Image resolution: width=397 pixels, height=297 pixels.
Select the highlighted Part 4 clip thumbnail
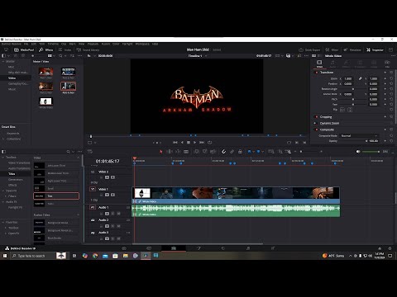pyautogui.click(x=69, y=87)
